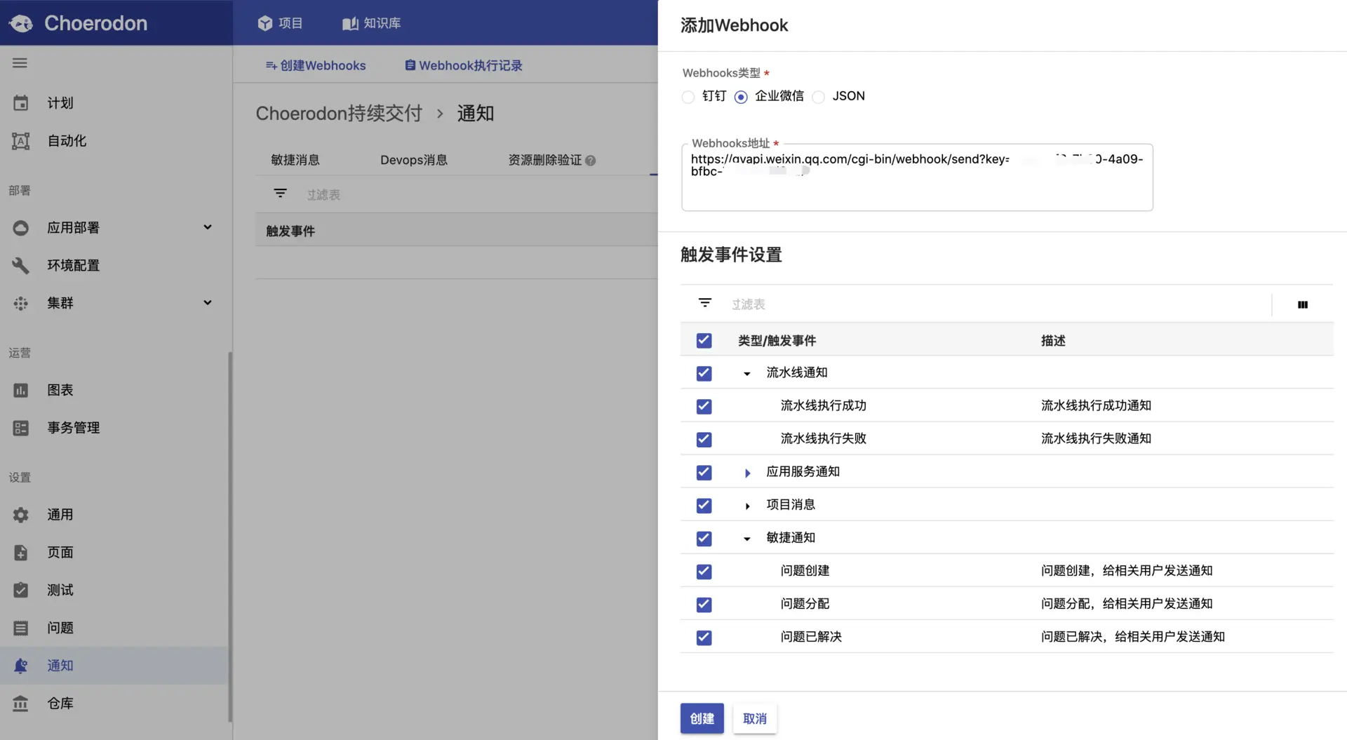The width and height of the screenshot is (1347, 740).
Task: Uncheck the 流水线执行成功 trigger event
Action: [704, 405]
